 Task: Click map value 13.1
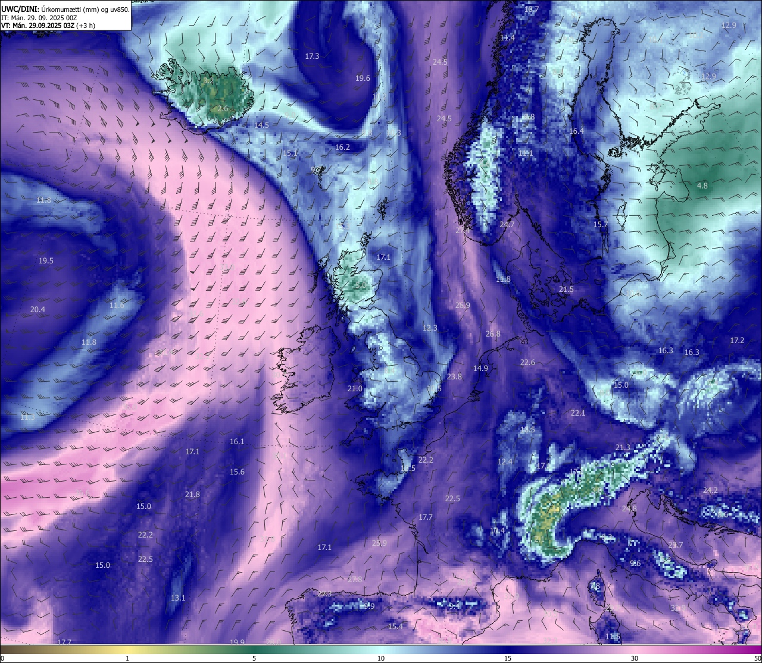click(178, 598)
